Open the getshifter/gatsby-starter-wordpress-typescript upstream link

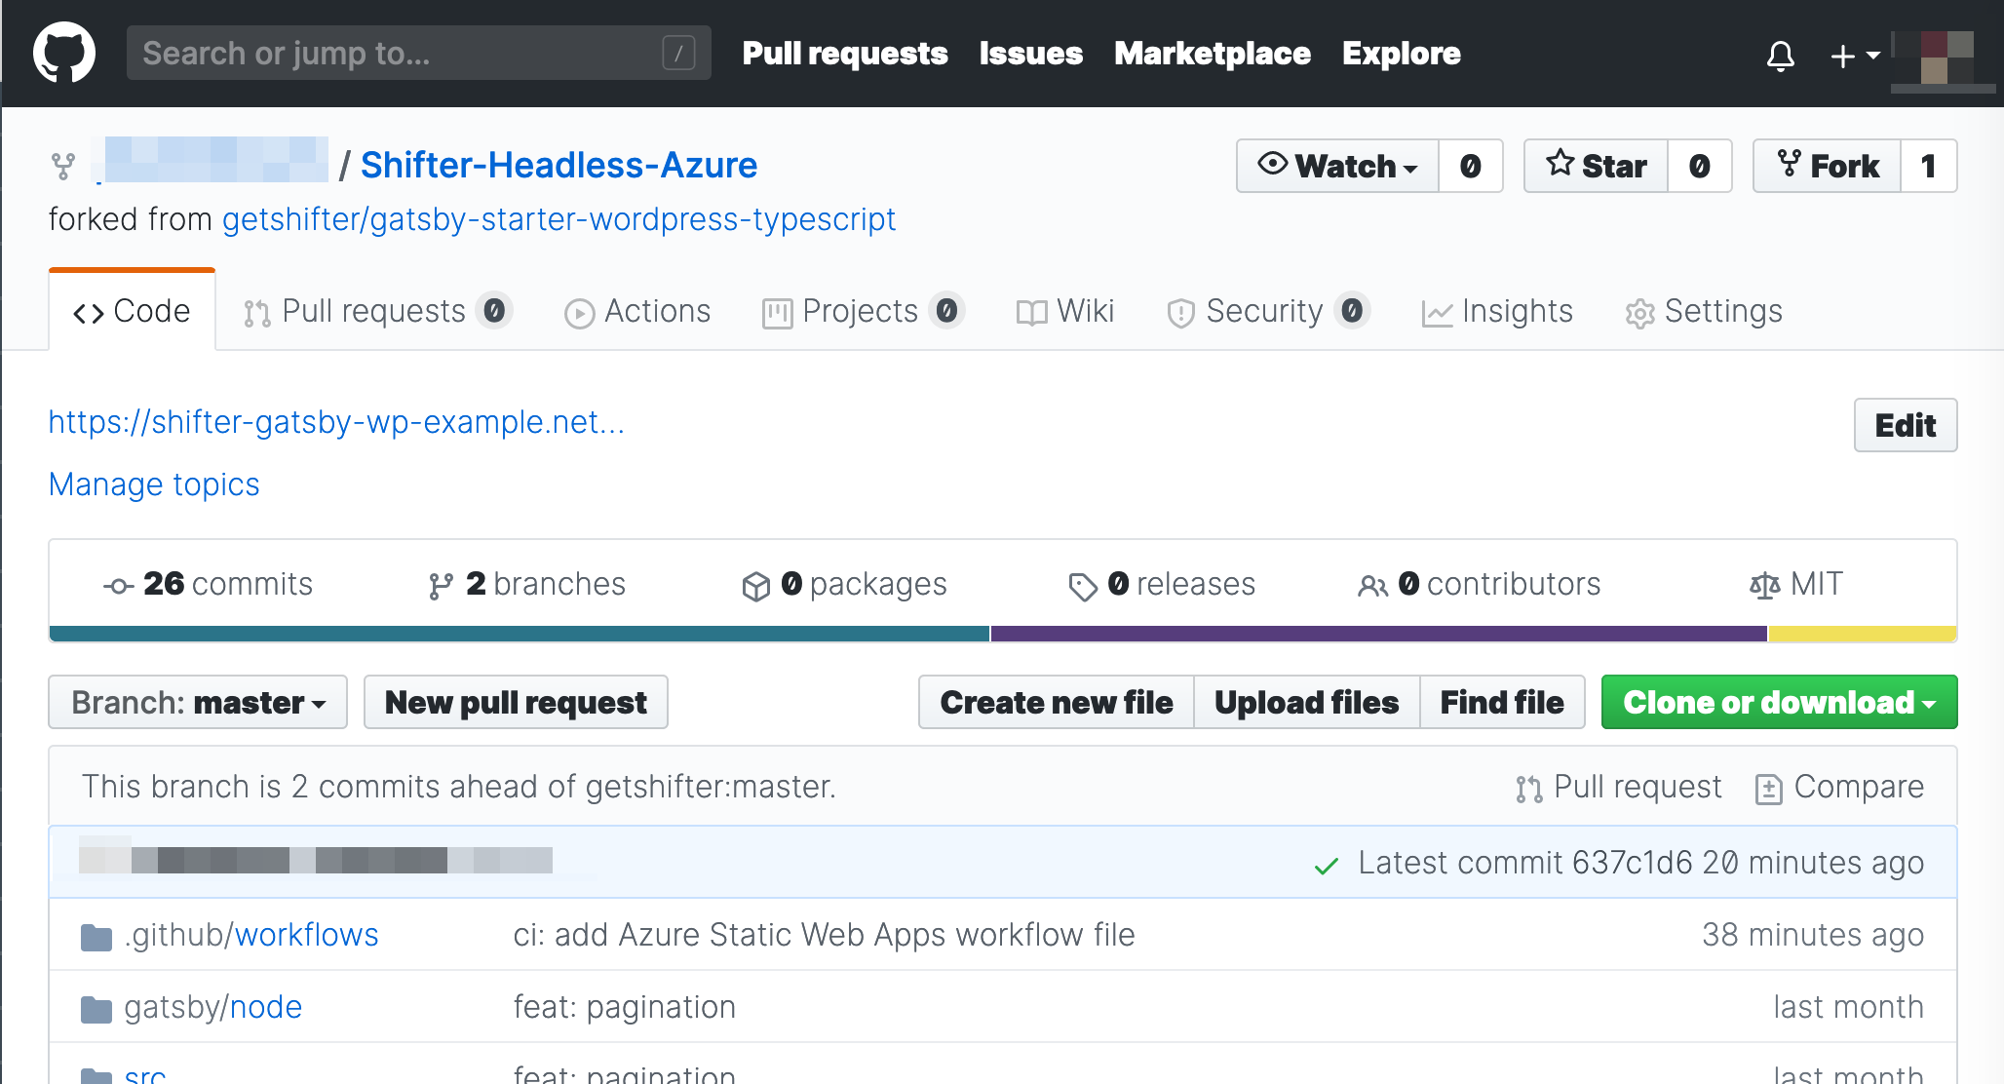click(559, 219)
